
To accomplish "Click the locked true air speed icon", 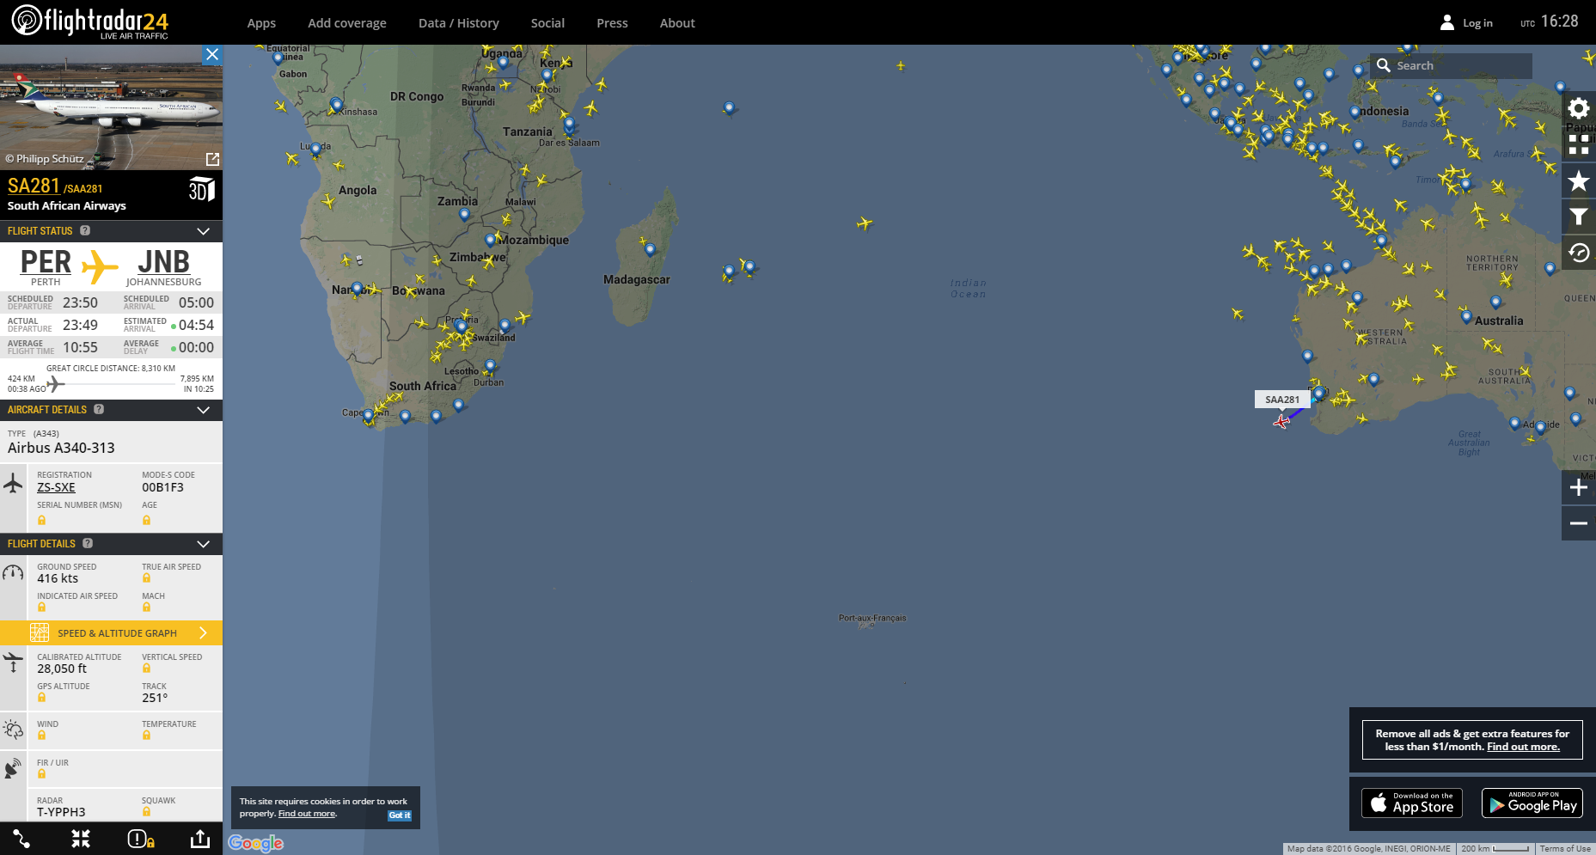I will pyautogui.click(x=146, y=578).
